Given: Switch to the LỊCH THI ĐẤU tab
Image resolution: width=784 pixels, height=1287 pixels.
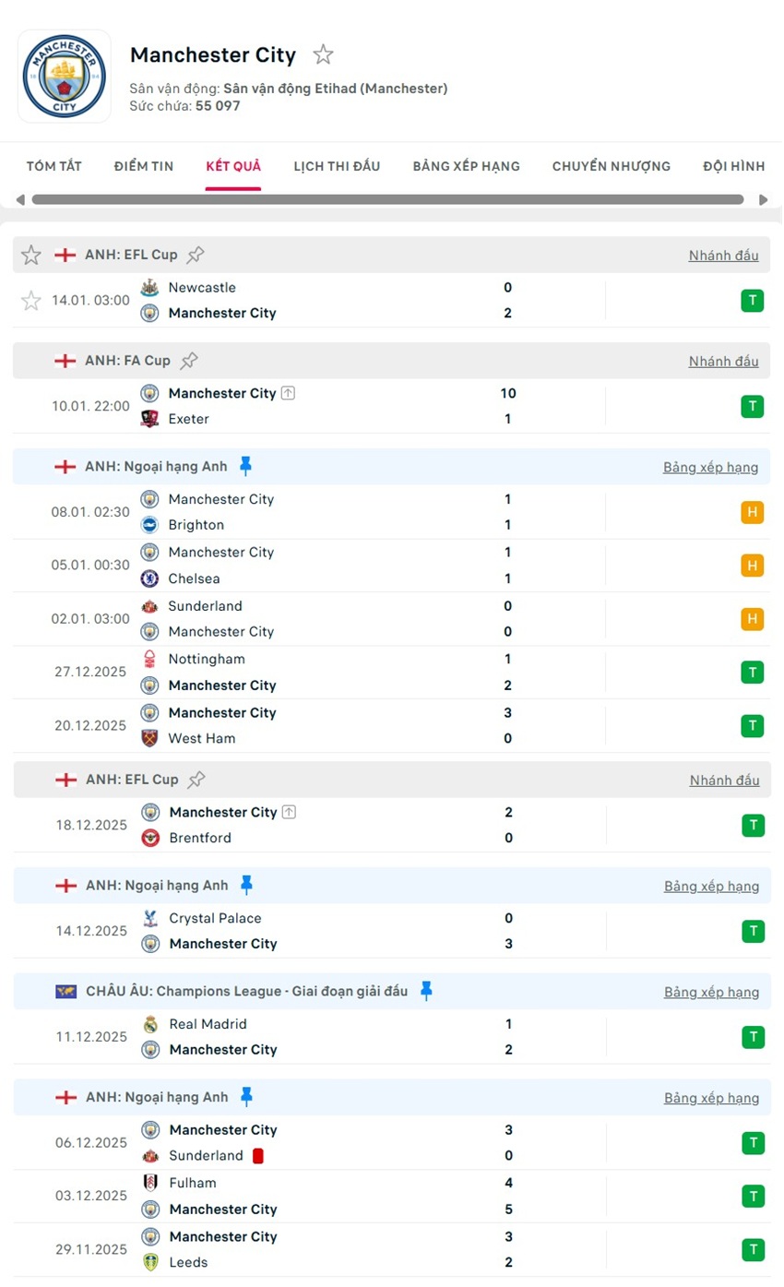Looking at the screenshot, I should click(338, 166).
